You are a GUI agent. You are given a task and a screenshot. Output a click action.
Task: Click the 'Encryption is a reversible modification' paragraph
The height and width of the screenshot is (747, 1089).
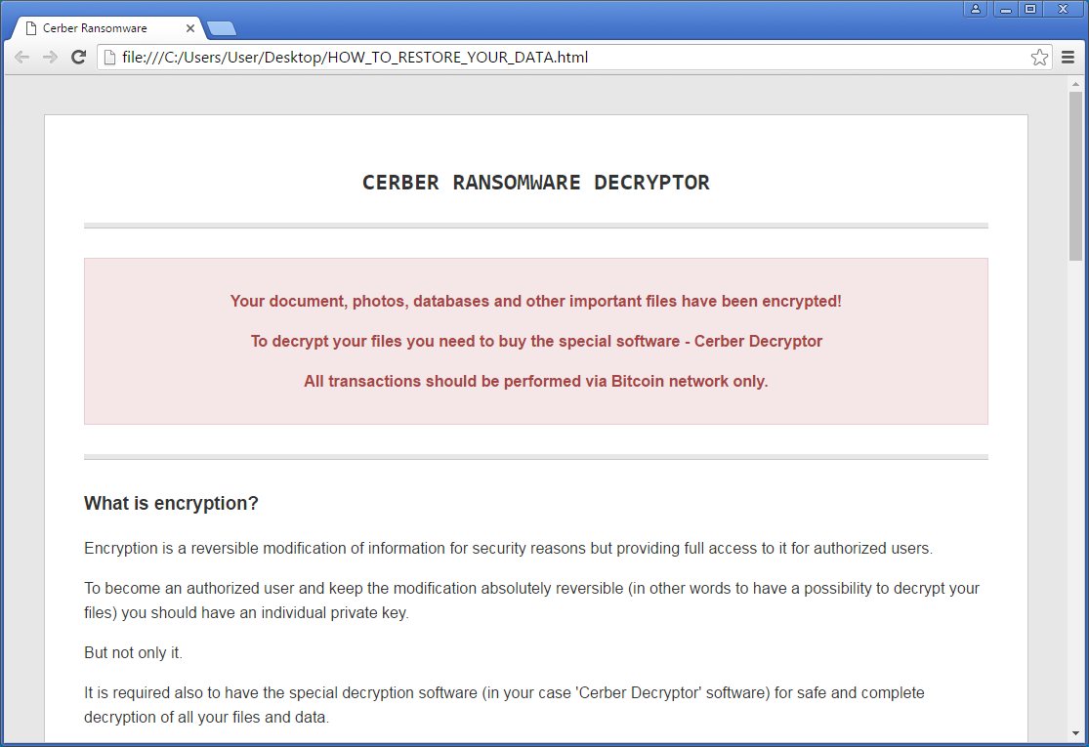click(x=509, y=549)
